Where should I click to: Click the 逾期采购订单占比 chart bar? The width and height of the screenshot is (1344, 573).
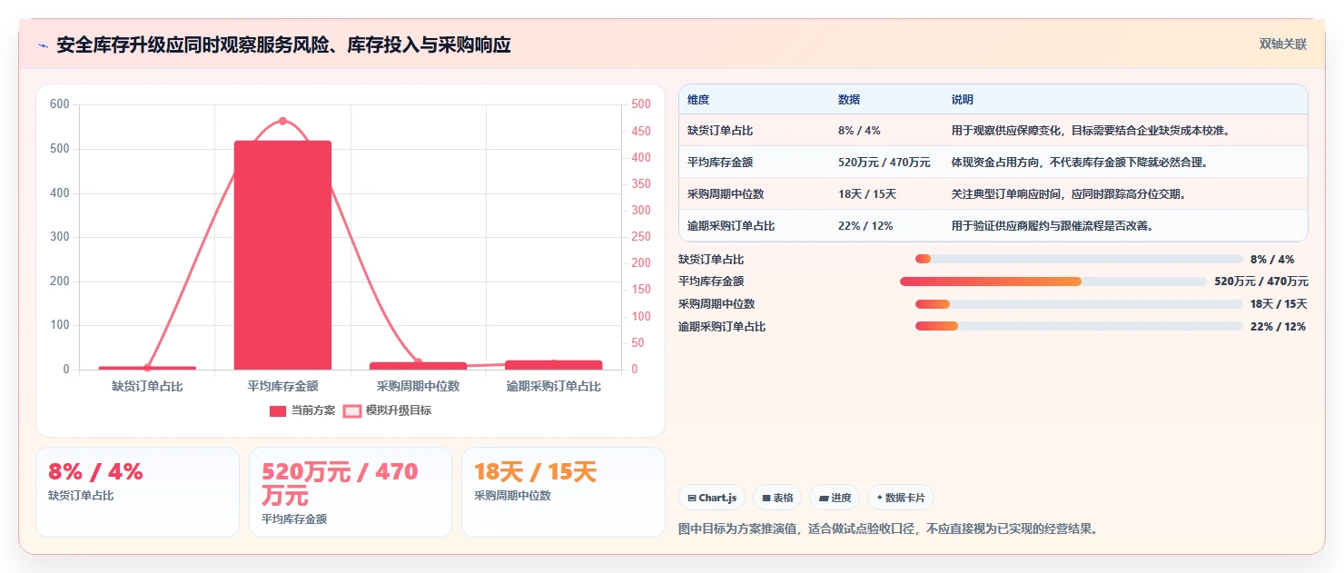click(553, 365)
